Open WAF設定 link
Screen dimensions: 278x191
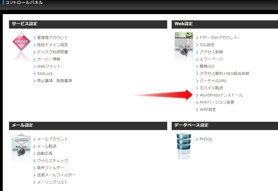click(x=208, y=109)
